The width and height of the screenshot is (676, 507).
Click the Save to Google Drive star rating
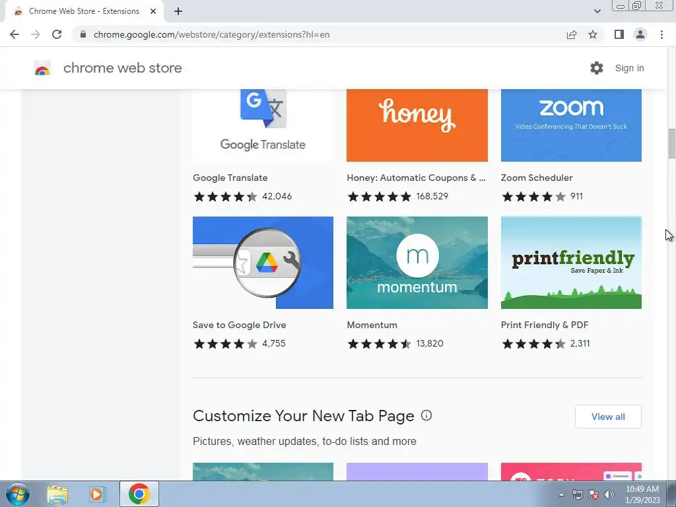click(226, 343)
